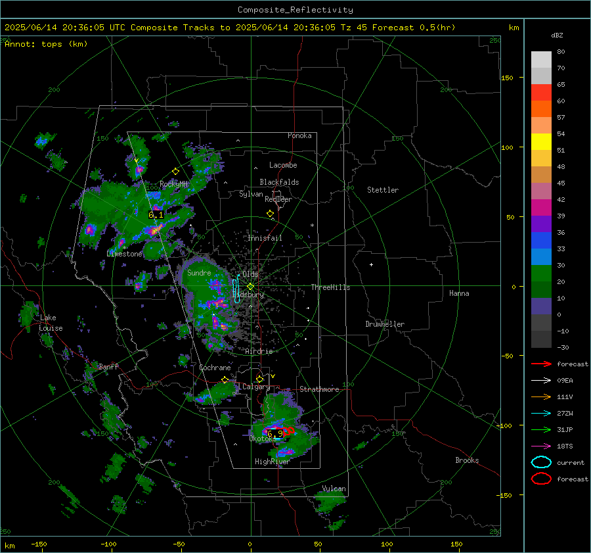
Task: Click the Cochrane town label
Action: 215,368
